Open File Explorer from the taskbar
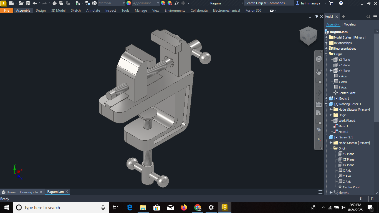The height and width of the screenshot is (213, 379). 143,207
